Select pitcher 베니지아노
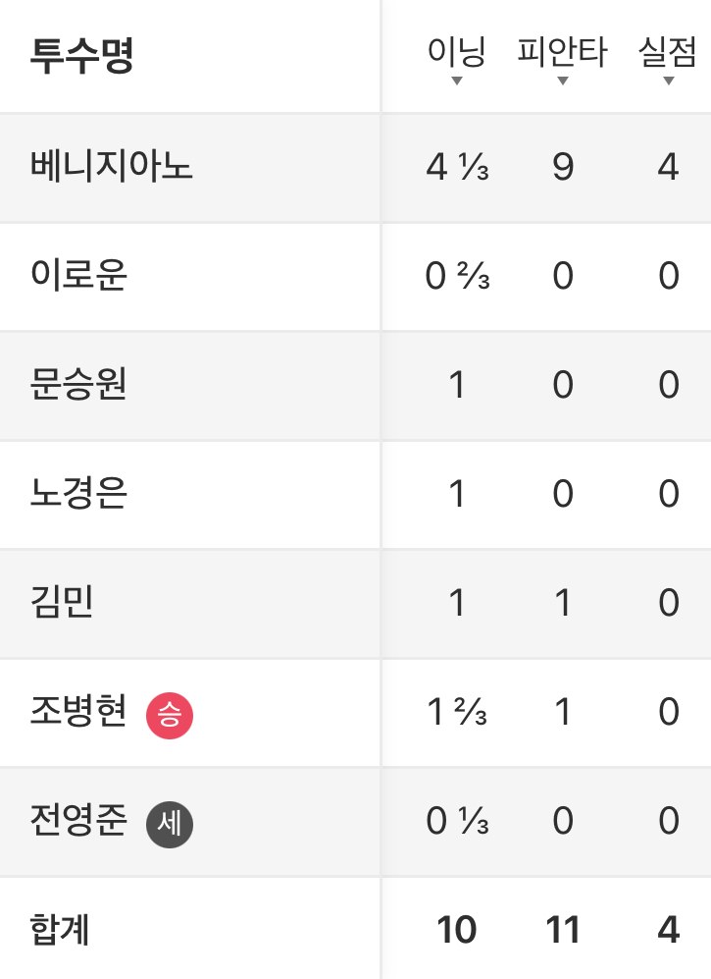This screenshot has height=979, width=711. pyautogui.click(x=112, y=167)
